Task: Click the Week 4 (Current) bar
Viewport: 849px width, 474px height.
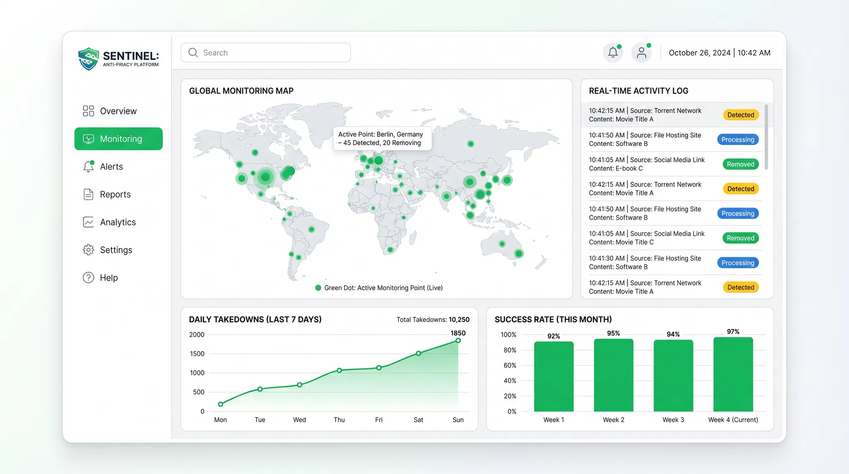Action: click(x=733, y=374)
